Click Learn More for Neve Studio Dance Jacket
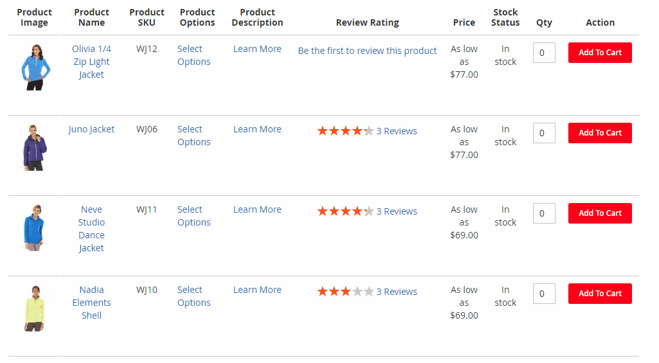 click(x=257, y=209)
